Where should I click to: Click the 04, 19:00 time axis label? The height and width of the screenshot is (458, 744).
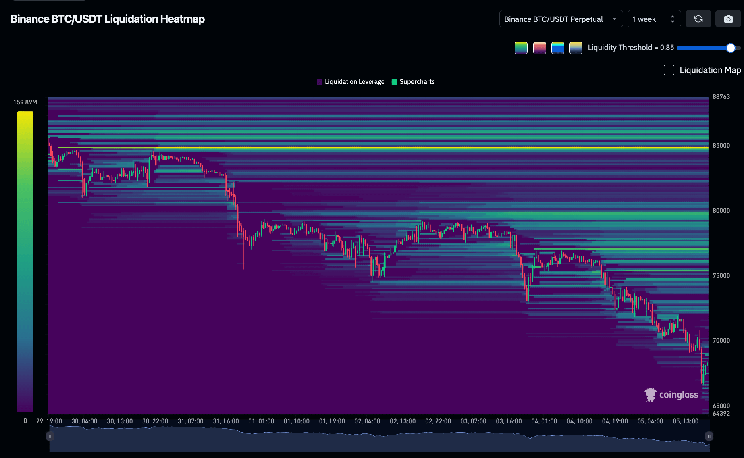click(615, 421)
